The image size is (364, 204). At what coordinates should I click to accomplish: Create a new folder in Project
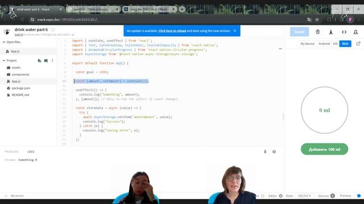46,61
